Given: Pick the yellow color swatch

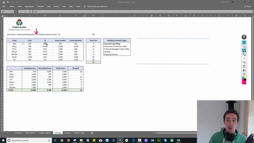Looking at the screenshot, I should (245, 78).
